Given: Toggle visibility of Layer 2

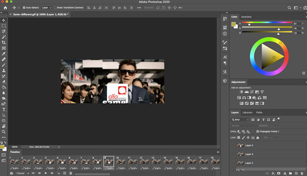Looking at the screenshot, I should coord(233,163).
